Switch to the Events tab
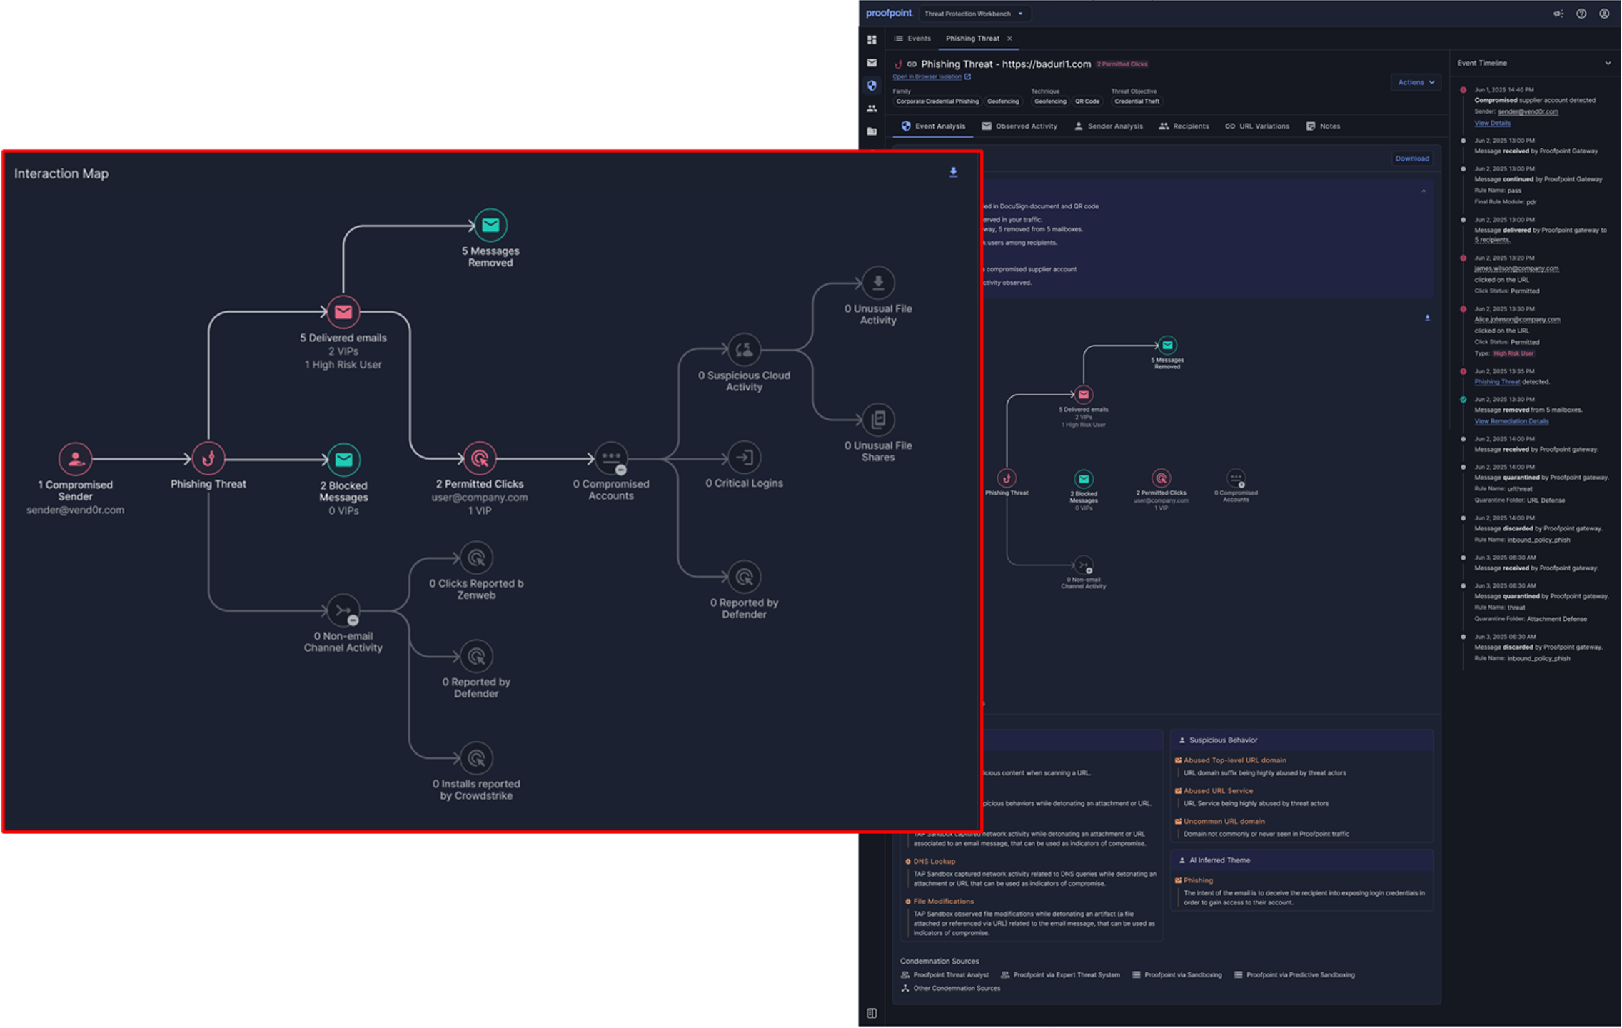Image resolution: width=1622 pixels, height=1028 pixels. [x=912, y=39]
